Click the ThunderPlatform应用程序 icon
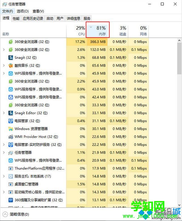Image resolution: width=182 pixels, height=221 pixels. 11,168
